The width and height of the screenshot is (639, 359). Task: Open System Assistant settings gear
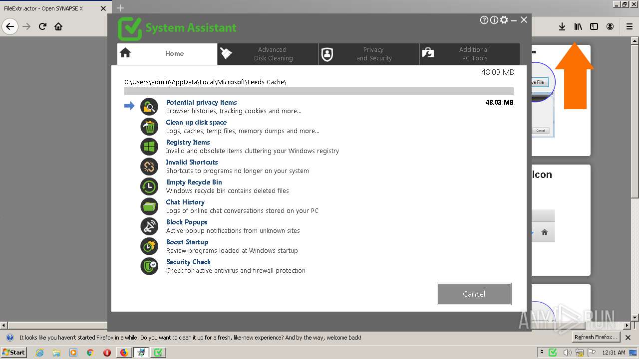[504, 20]
